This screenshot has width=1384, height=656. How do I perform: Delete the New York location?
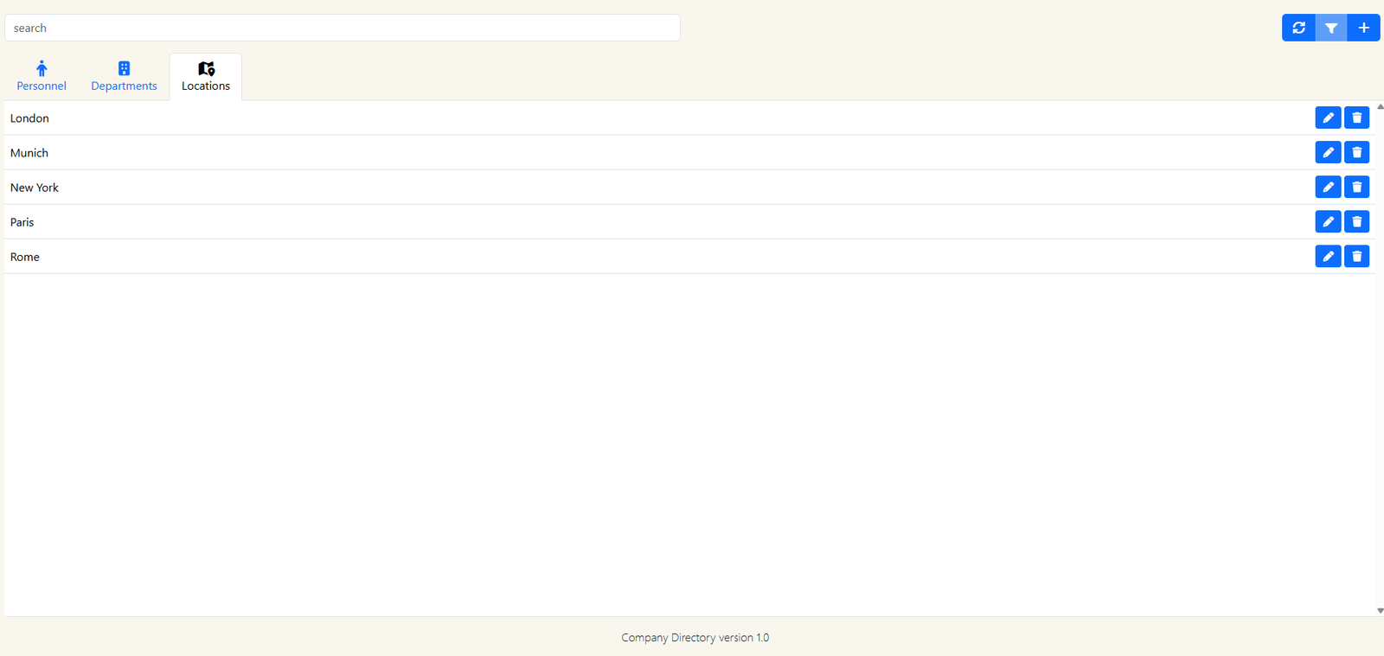click(1356, 187)
